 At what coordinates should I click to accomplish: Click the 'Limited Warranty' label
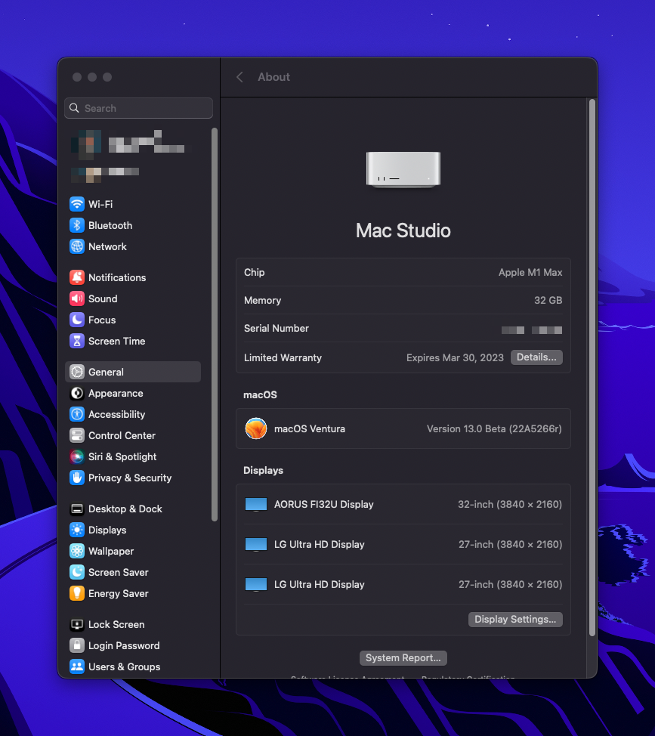click(283, 357)
